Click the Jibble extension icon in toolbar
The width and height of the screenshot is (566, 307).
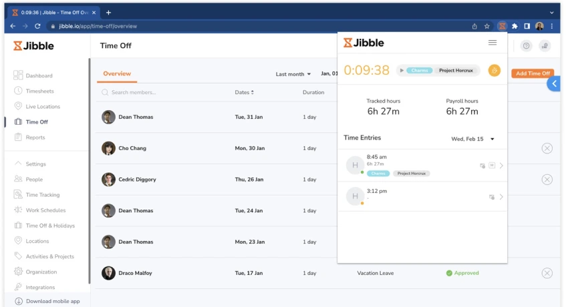[x=502, y=26]
